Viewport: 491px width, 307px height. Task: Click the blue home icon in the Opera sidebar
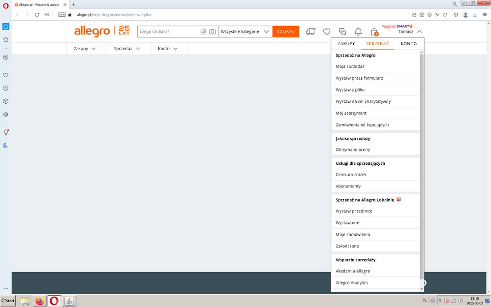click(x=5, y=26)
